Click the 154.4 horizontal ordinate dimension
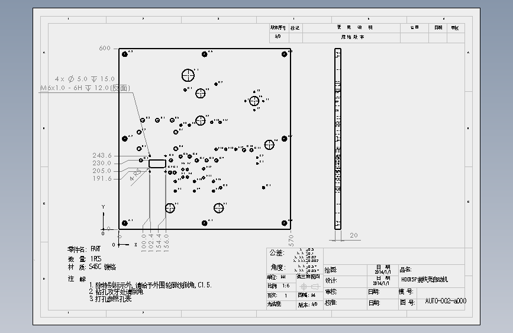The image size is (513, 333). (159, 243)
